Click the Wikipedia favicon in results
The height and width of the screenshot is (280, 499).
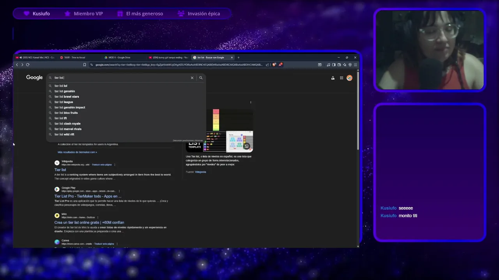pos(57,163)
